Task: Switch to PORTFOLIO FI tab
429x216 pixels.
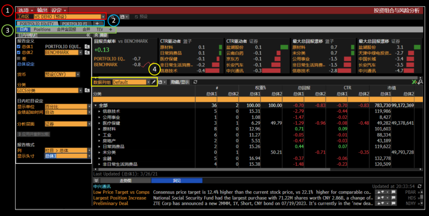Action: point(75,24)
